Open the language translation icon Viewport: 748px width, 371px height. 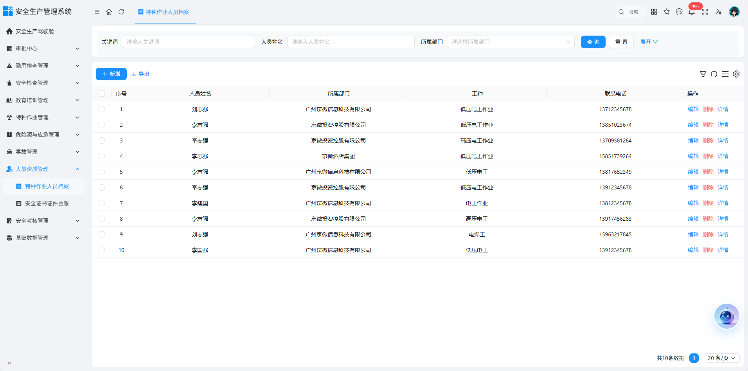718,12
